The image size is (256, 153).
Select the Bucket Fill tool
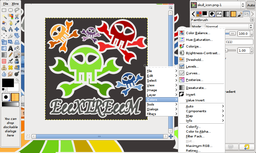[x=17, y=48]
